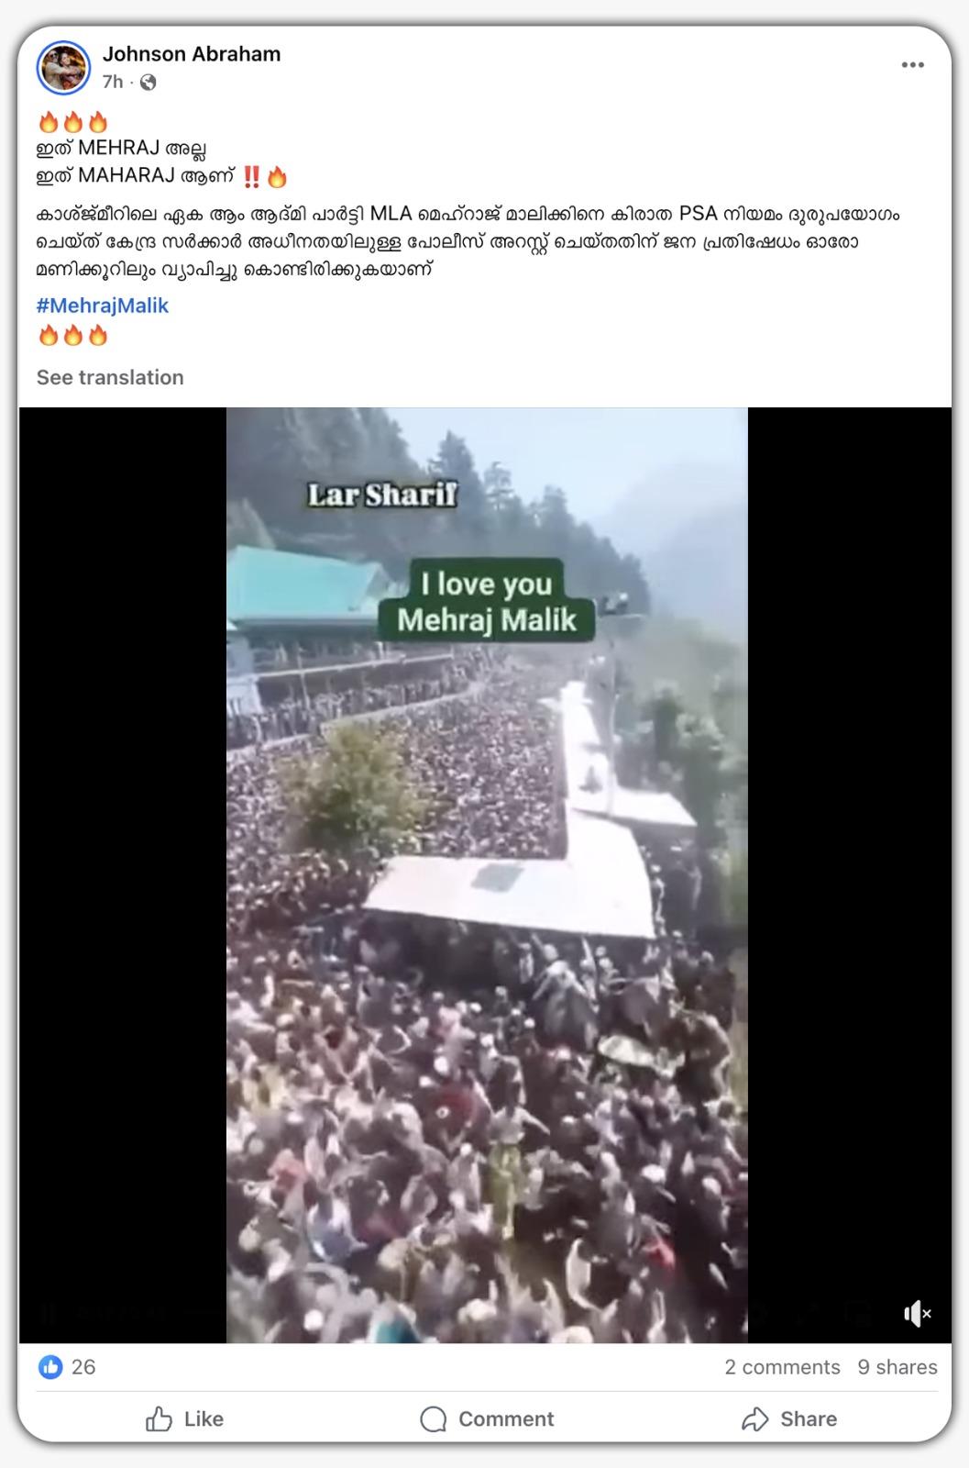Open the post options three-dots menu
Screen dimensions: 969x1468
[912, 65]
